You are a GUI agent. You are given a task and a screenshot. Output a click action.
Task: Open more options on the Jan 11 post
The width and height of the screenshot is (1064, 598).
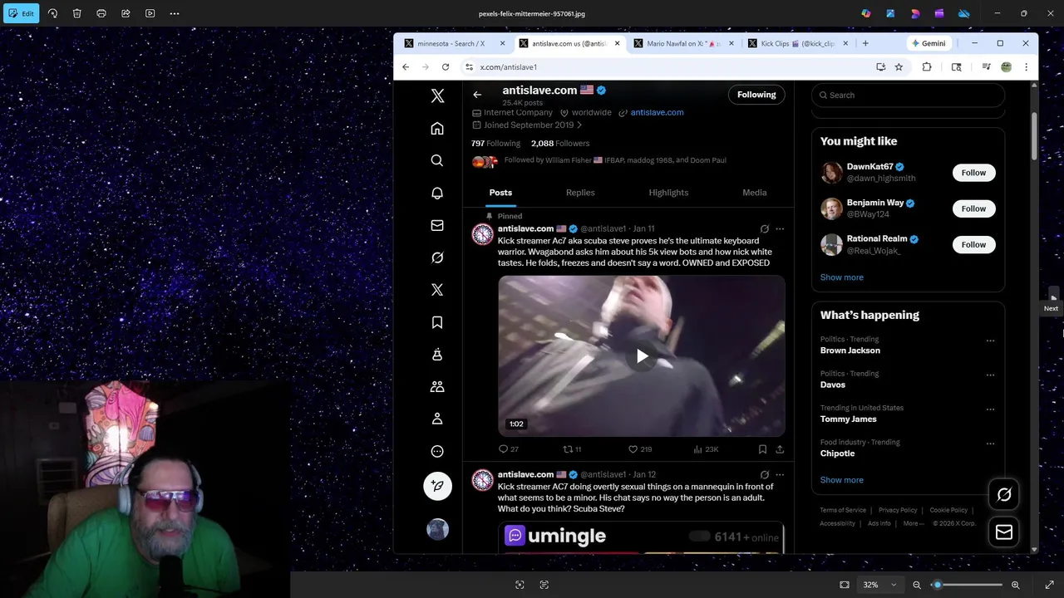point(780,228)
